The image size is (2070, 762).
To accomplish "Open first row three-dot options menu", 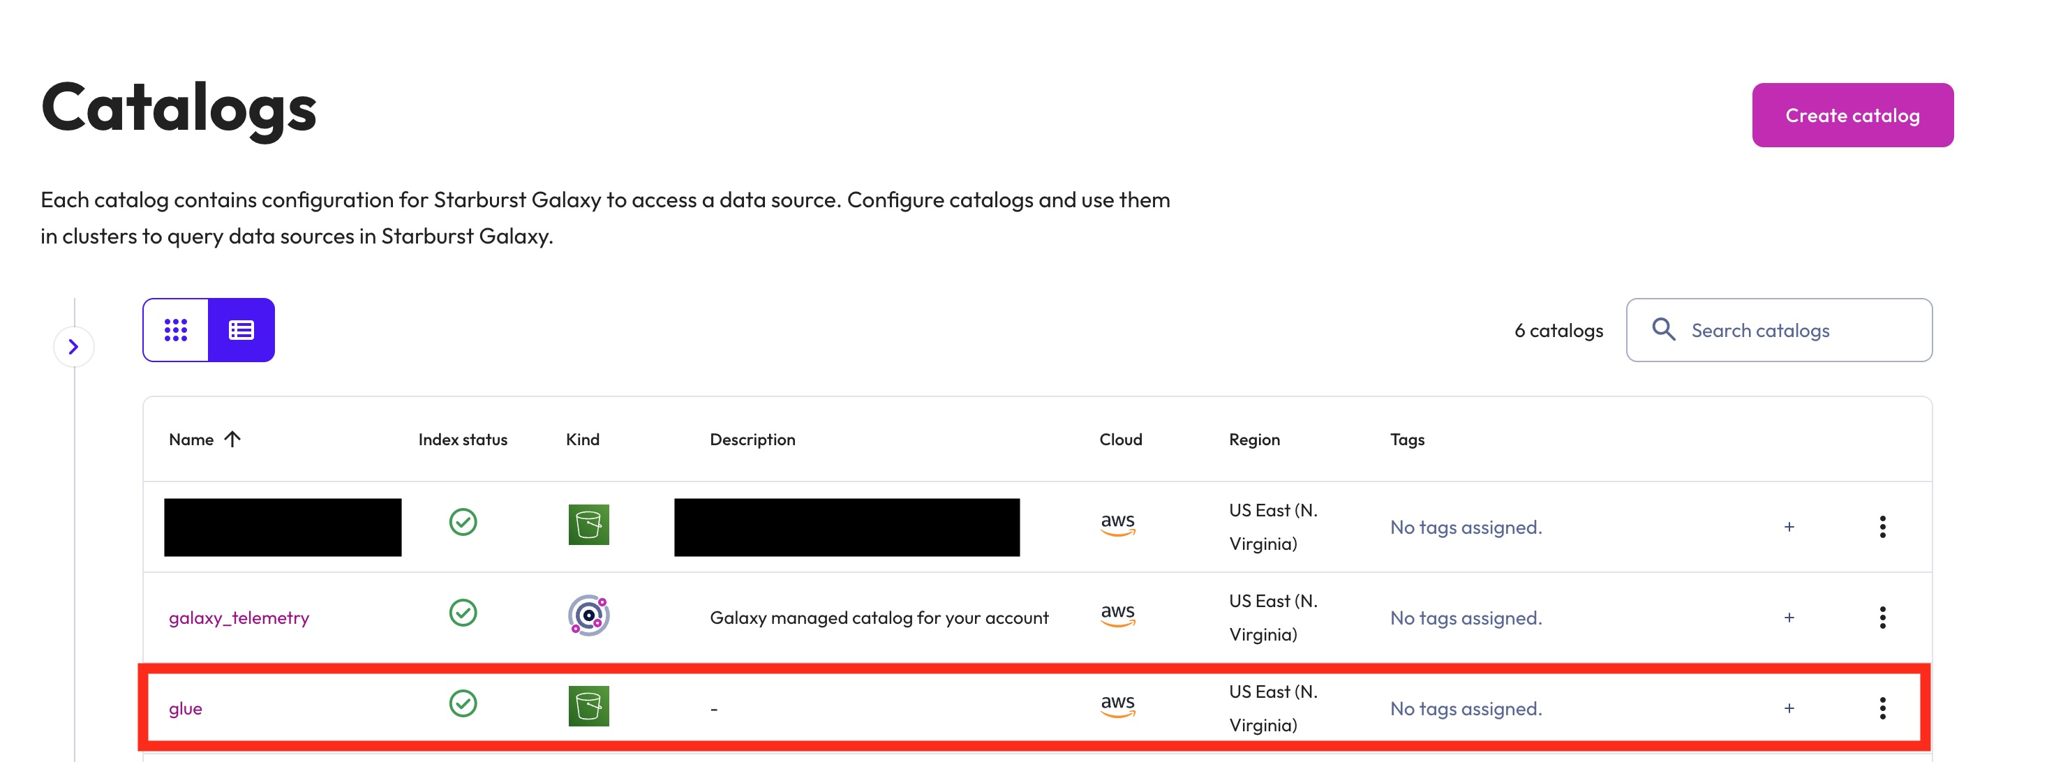I will tap(1882, 526).
